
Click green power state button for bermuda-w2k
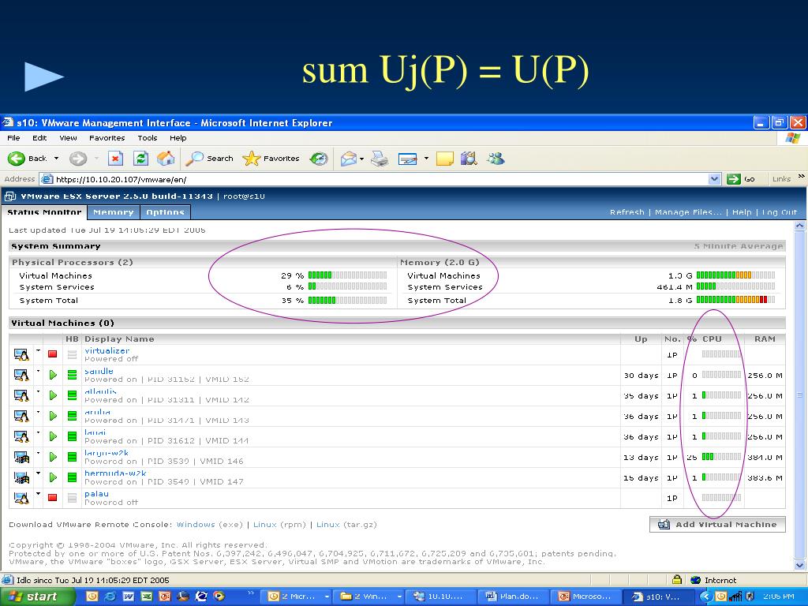[x=53, y=477]
